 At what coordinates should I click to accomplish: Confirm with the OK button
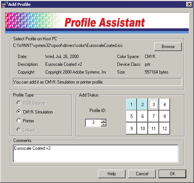(x=172, y=174)
